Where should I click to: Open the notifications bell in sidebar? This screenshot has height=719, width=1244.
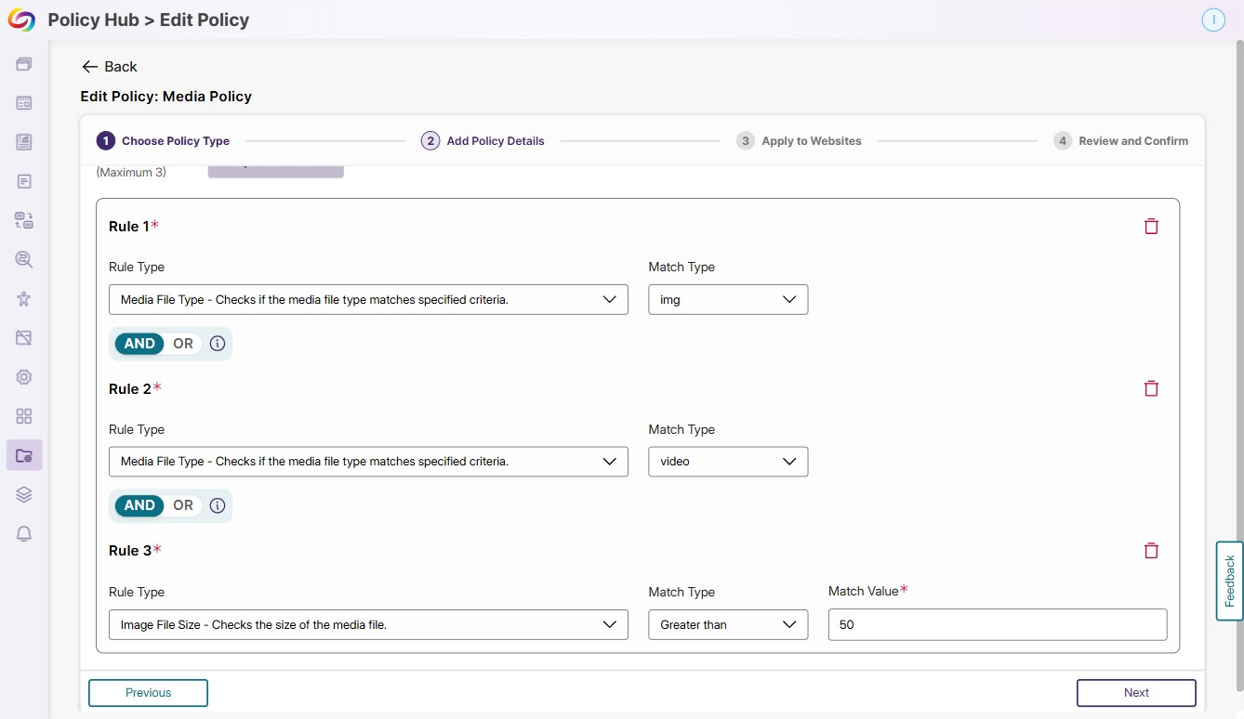[24, 533]
